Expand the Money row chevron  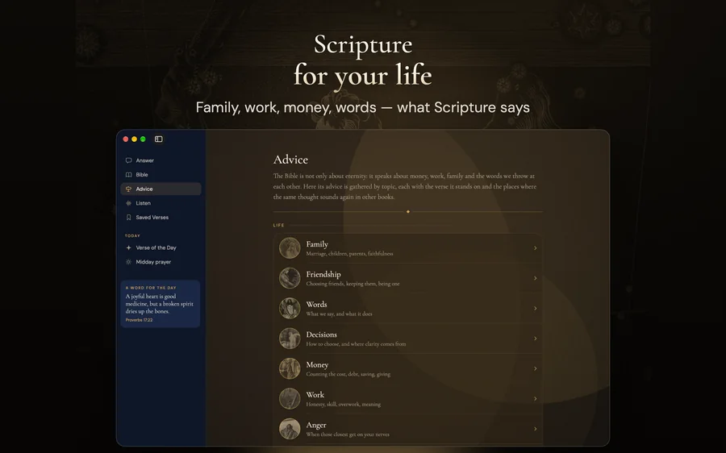(x=536, y=368)
